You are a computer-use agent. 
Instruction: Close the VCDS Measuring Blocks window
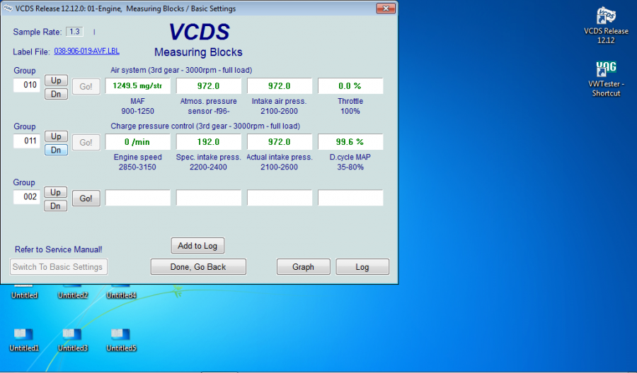[x=385, y=8]
